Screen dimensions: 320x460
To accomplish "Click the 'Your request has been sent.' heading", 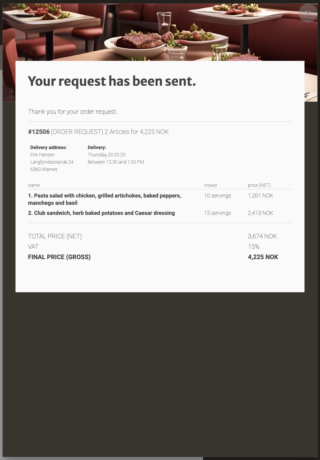I will (x=112, y=81).
